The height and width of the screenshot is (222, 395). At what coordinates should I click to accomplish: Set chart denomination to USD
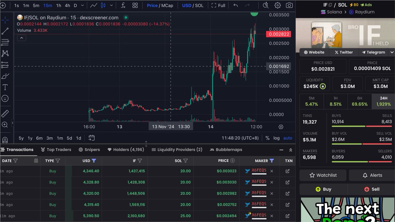(x=187, y=5)
